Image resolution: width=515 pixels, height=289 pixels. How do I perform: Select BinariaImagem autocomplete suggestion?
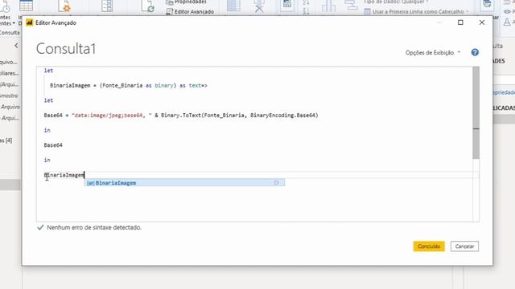pos(184,183)
